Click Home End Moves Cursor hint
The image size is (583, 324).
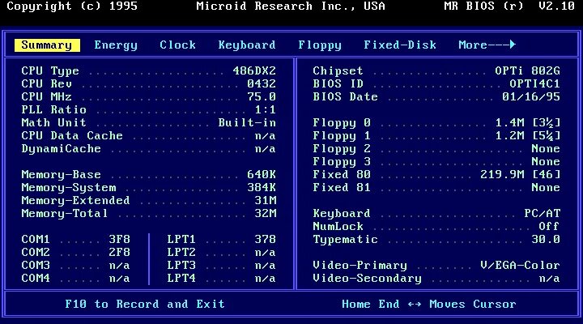pos(429,305)
